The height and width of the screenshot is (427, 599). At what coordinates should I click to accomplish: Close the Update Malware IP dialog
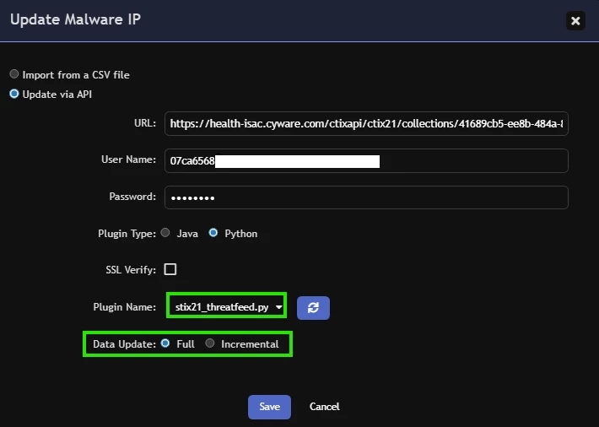coord(575,20)
